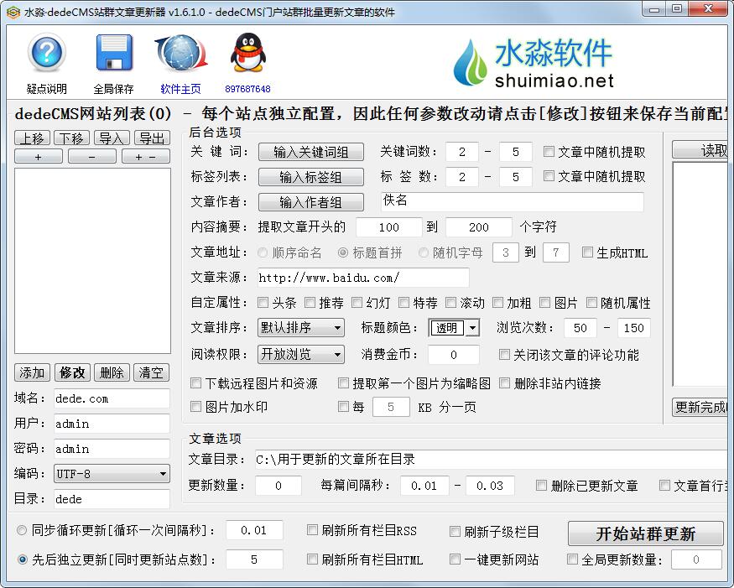The height and width of the screenshot is (588, 734).
Task: Click the 清空 clear button
Action: [x=152, y=372]
